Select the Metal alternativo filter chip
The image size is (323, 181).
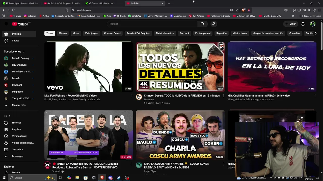[165, 33]
